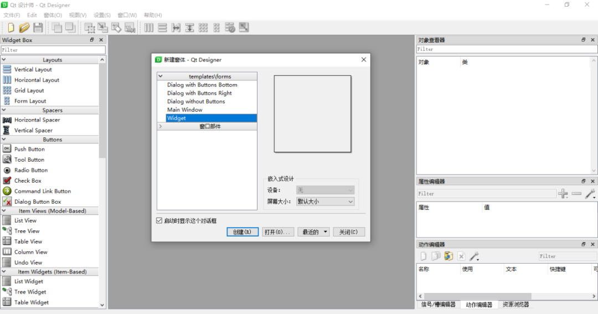Select the Edit Widgets mode icon
This screenshot has height=314, width=598.
click(x=90, y=28)
